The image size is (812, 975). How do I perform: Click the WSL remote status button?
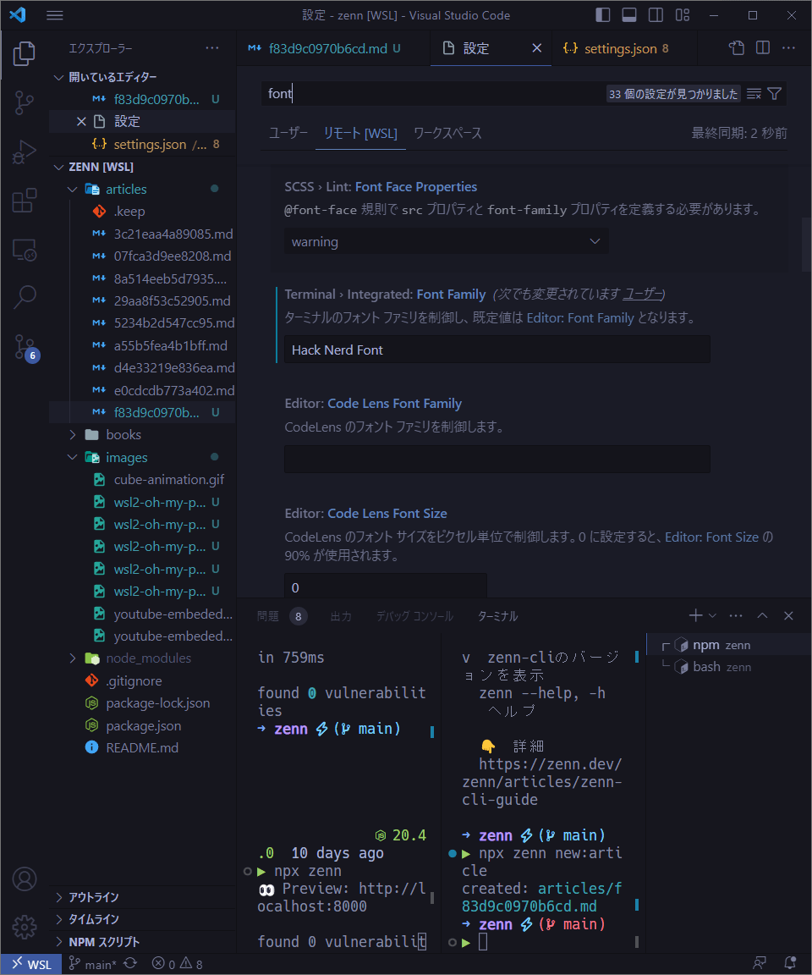pyautogui.click(x=31, y=964)
